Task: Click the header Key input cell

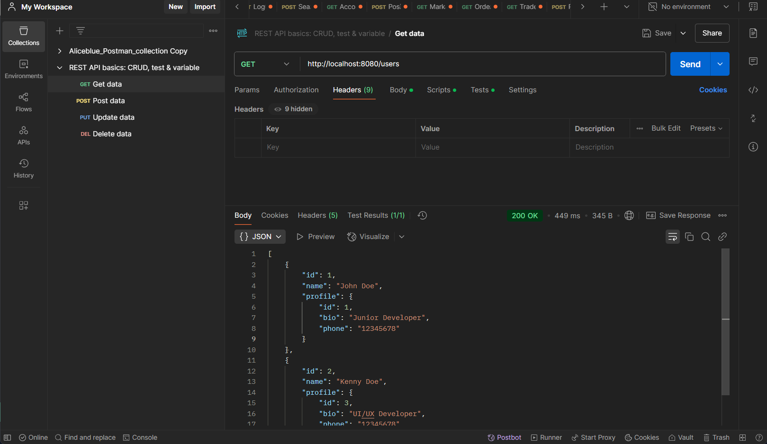Action: [x=338, y=147]
